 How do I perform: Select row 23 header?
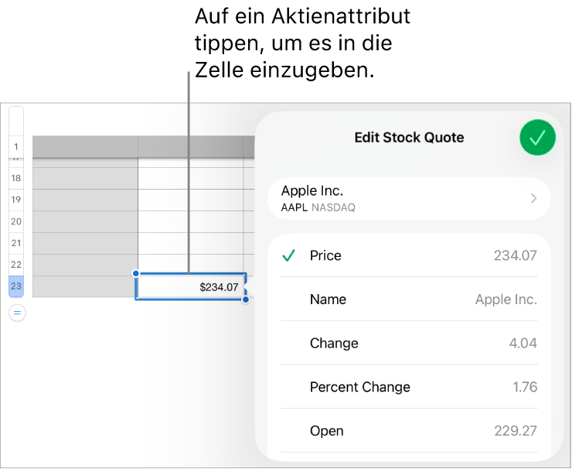click(x=16, y=286)
